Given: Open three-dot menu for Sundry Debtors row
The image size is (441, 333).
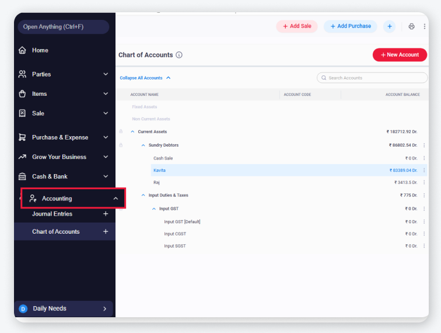Looking at the screenshot, I should pyautogui.click(x=424, y=145).
